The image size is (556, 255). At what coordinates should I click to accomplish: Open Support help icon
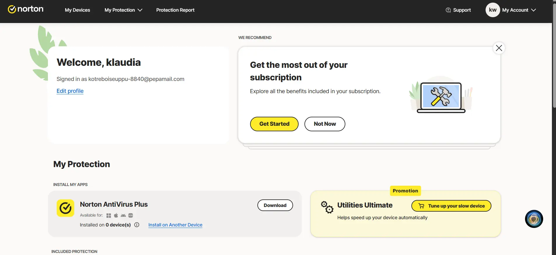448,10
